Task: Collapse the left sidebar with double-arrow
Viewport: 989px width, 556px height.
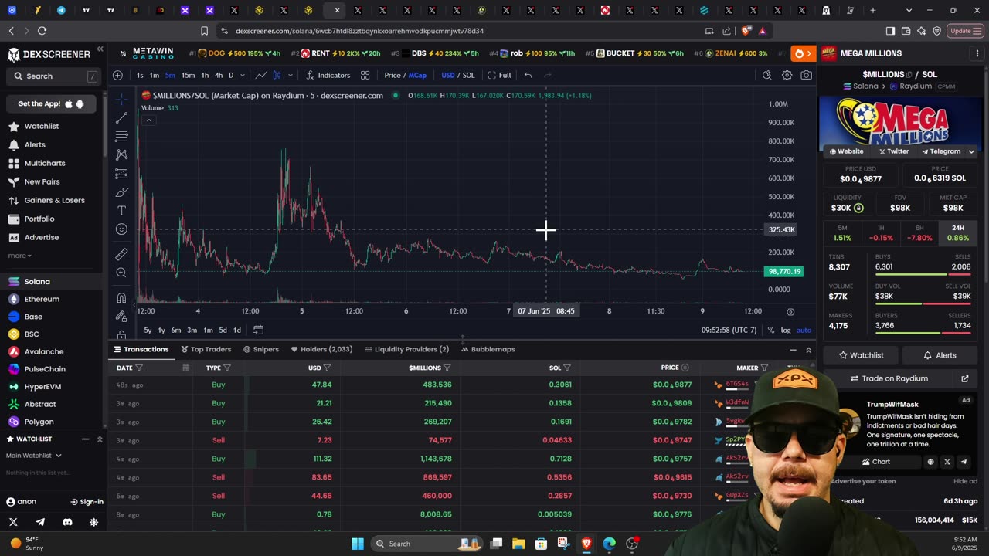Action: [x=100, y=49]
